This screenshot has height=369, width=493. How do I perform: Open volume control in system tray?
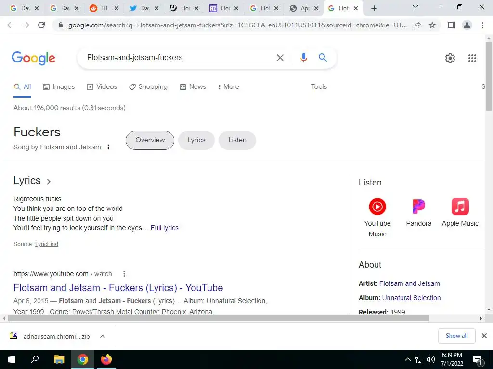(x=431, y=359)
